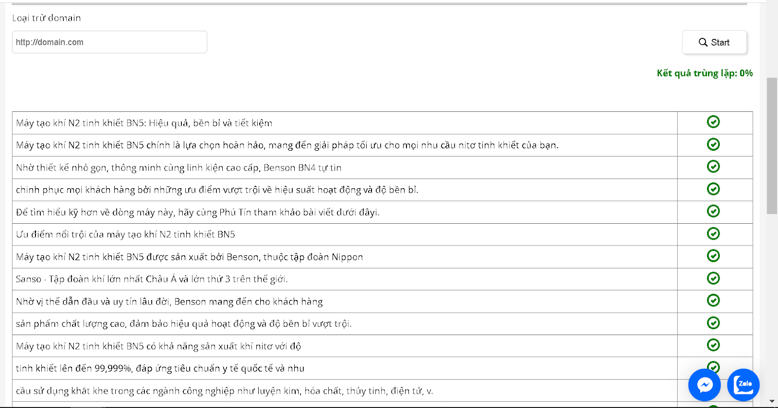Click check icon for Nippon row
778x408 pixels.
click(x=713, y=256)
